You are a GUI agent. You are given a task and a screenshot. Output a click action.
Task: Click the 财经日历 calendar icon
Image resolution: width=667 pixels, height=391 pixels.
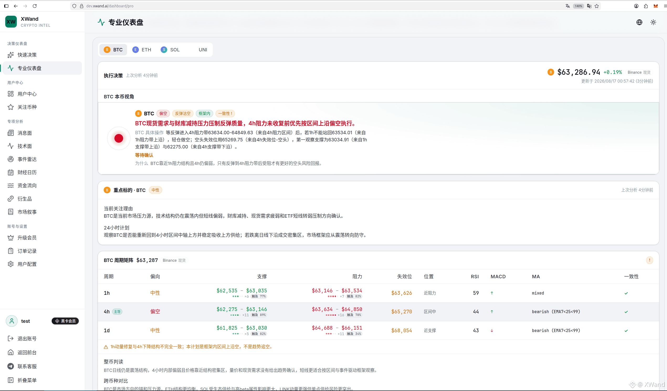[10, 172]
